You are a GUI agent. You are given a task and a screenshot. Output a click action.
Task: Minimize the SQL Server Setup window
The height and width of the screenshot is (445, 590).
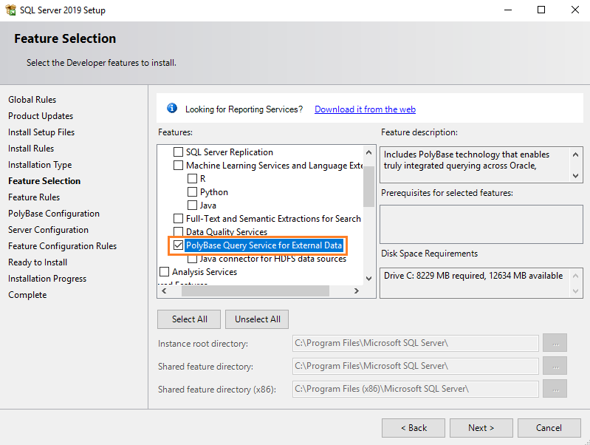508,10
